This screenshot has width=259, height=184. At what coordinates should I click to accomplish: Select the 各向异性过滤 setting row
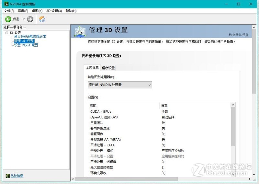click(x=159, y=128)
